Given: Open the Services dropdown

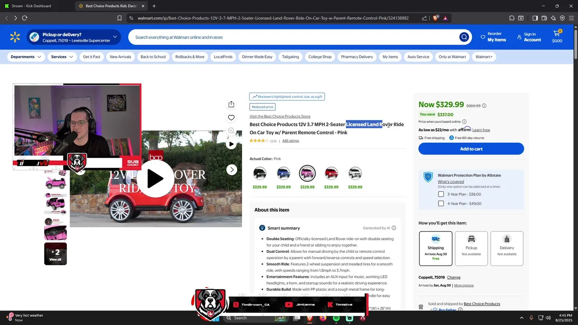Looking at the screenshot, I should tap(62, 57).
